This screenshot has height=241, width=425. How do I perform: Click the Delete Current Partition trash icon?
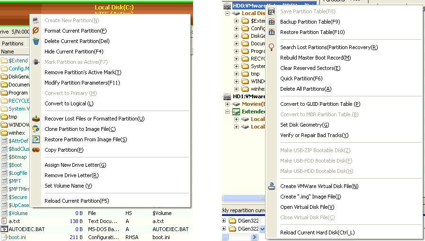click(36, 41)
